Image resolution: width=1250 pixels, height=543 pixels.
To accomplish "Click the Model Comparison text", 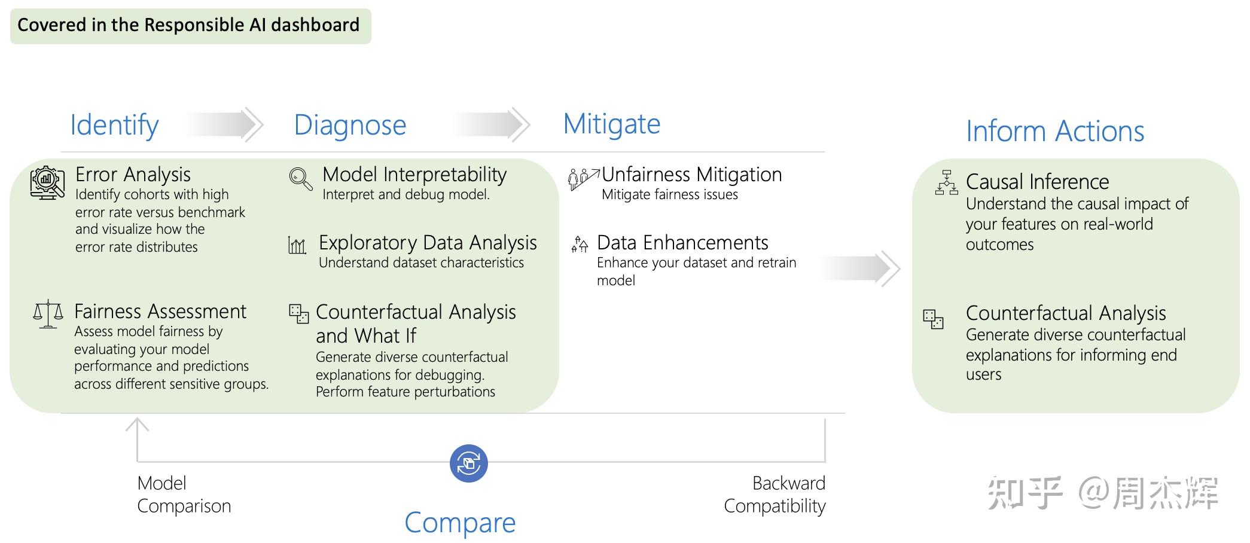I will click(183, 495).
